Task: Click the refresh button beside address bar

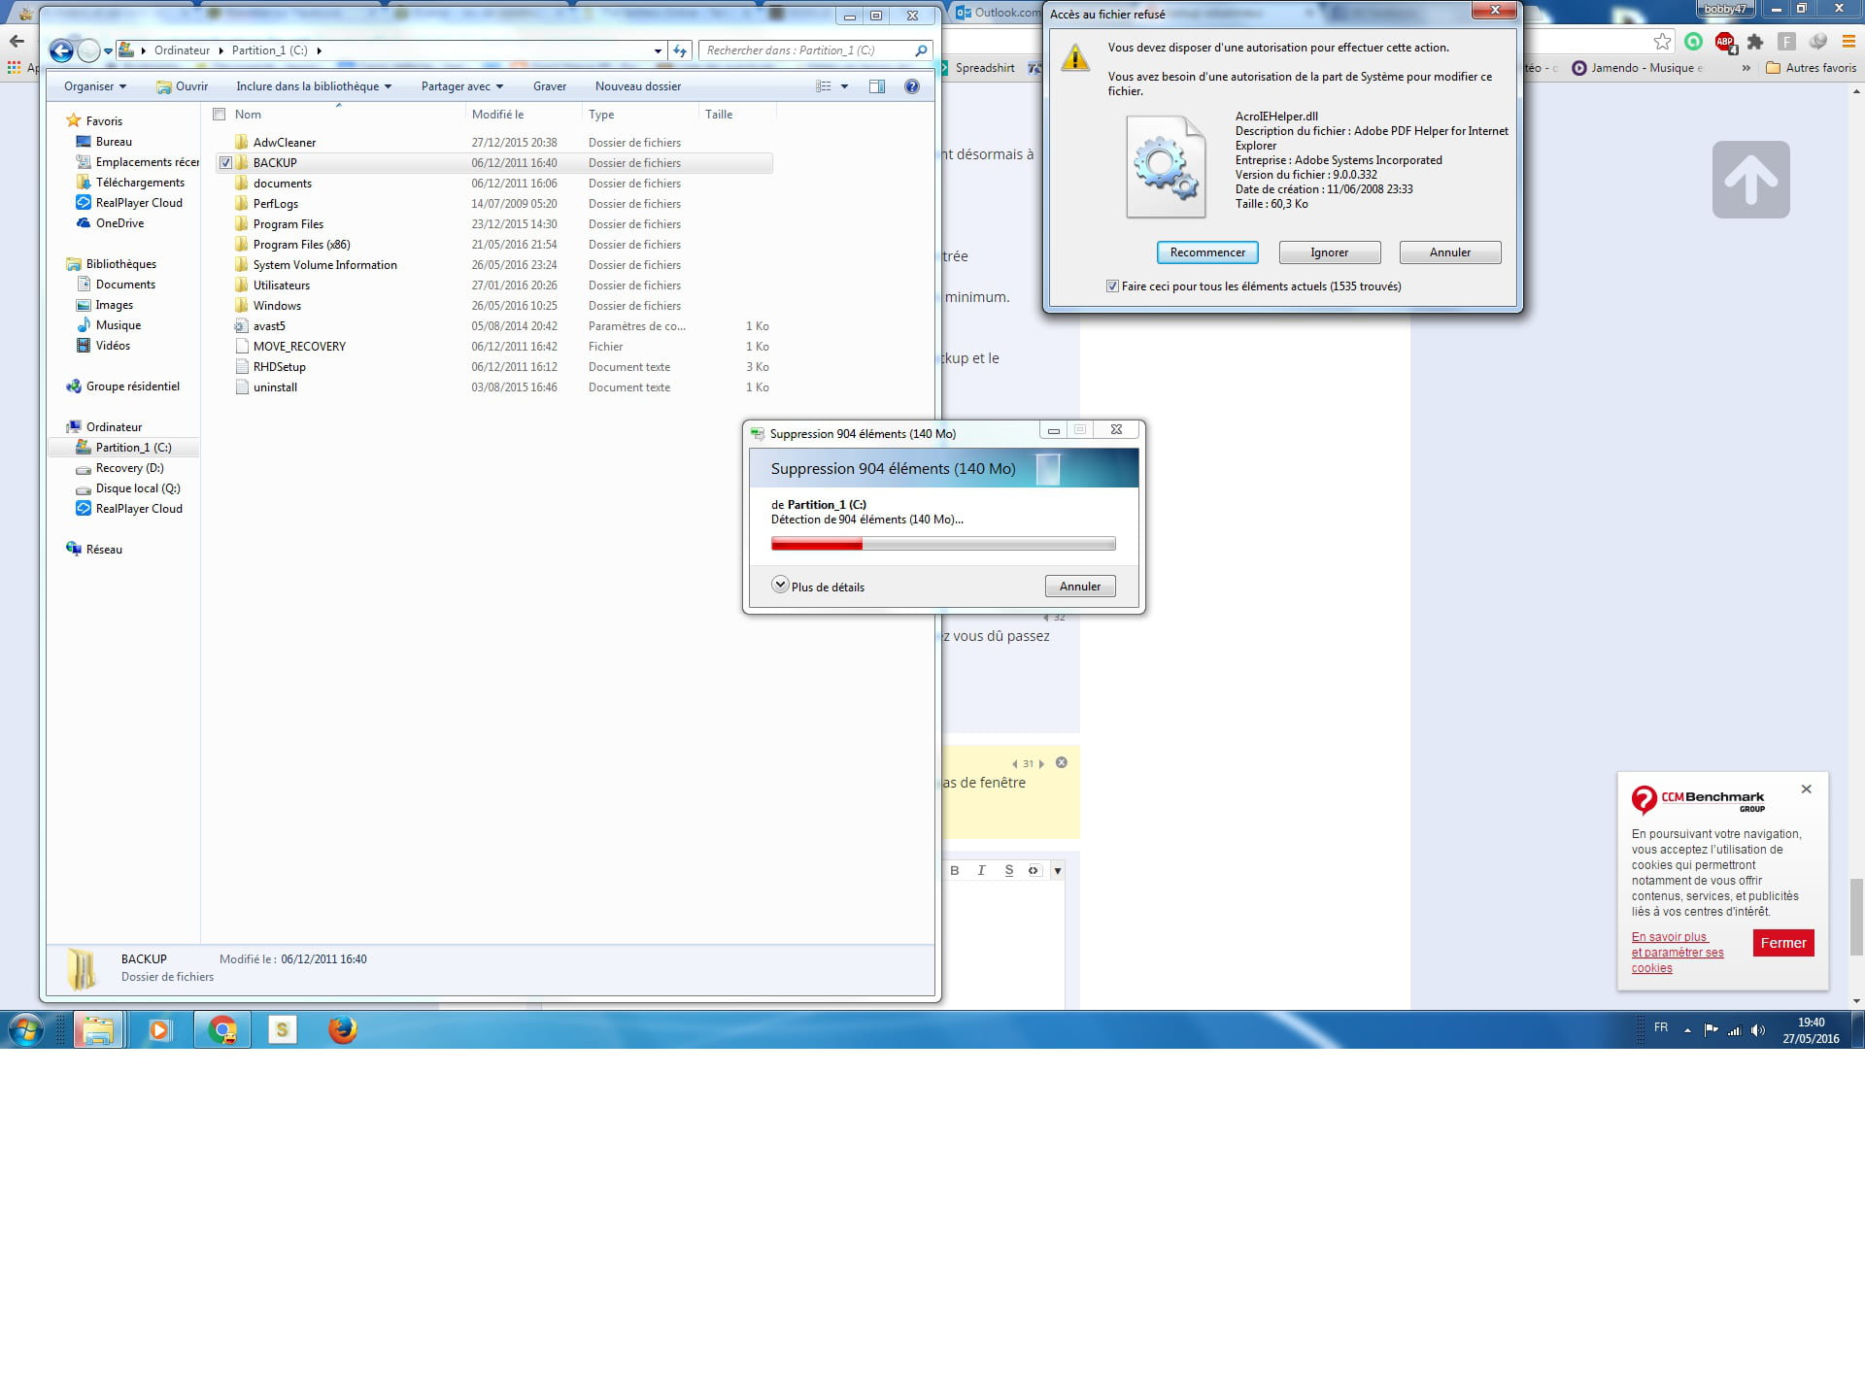Action: click(680, 50)
